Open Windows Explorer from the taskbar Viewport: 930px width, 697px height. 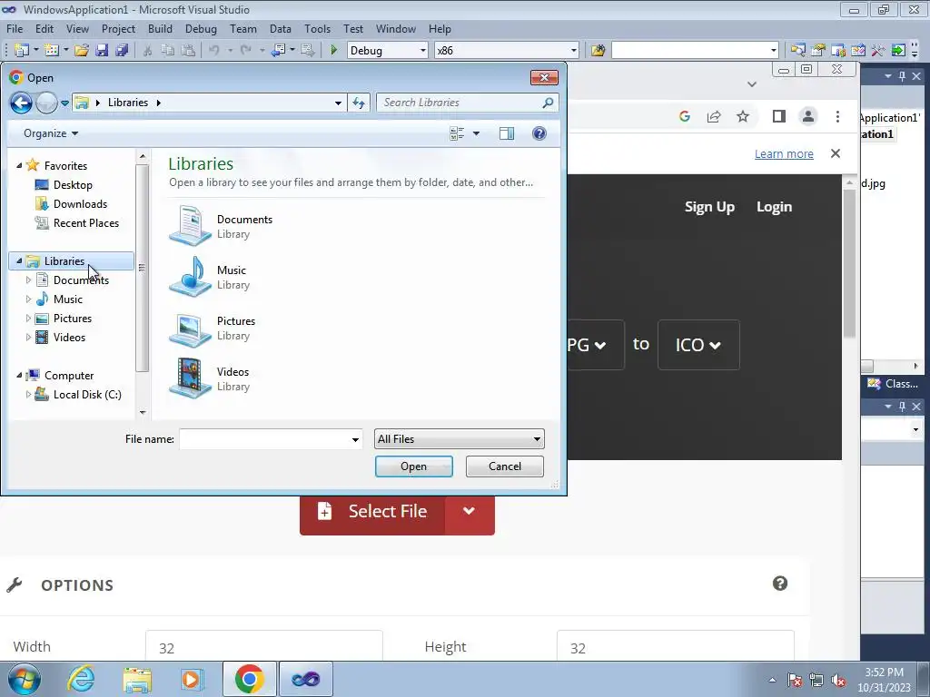137,679
